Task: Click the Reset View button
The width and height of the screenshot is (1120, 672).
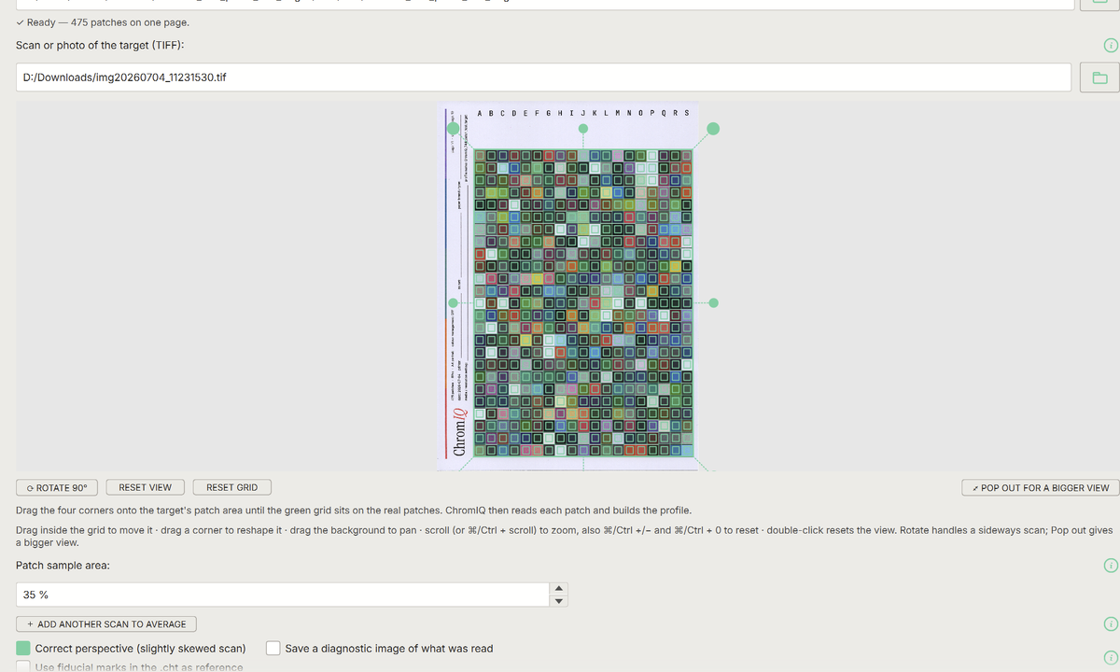Action: (146, 487)
